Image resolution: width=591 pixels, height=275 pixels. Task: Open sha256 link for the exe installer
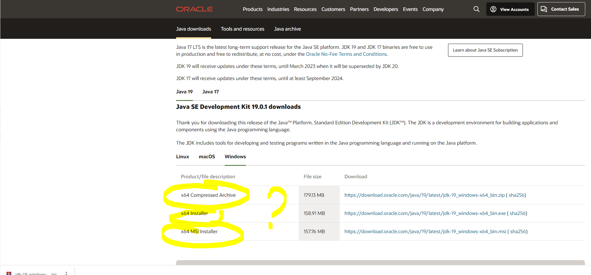(x=518, y=213)
